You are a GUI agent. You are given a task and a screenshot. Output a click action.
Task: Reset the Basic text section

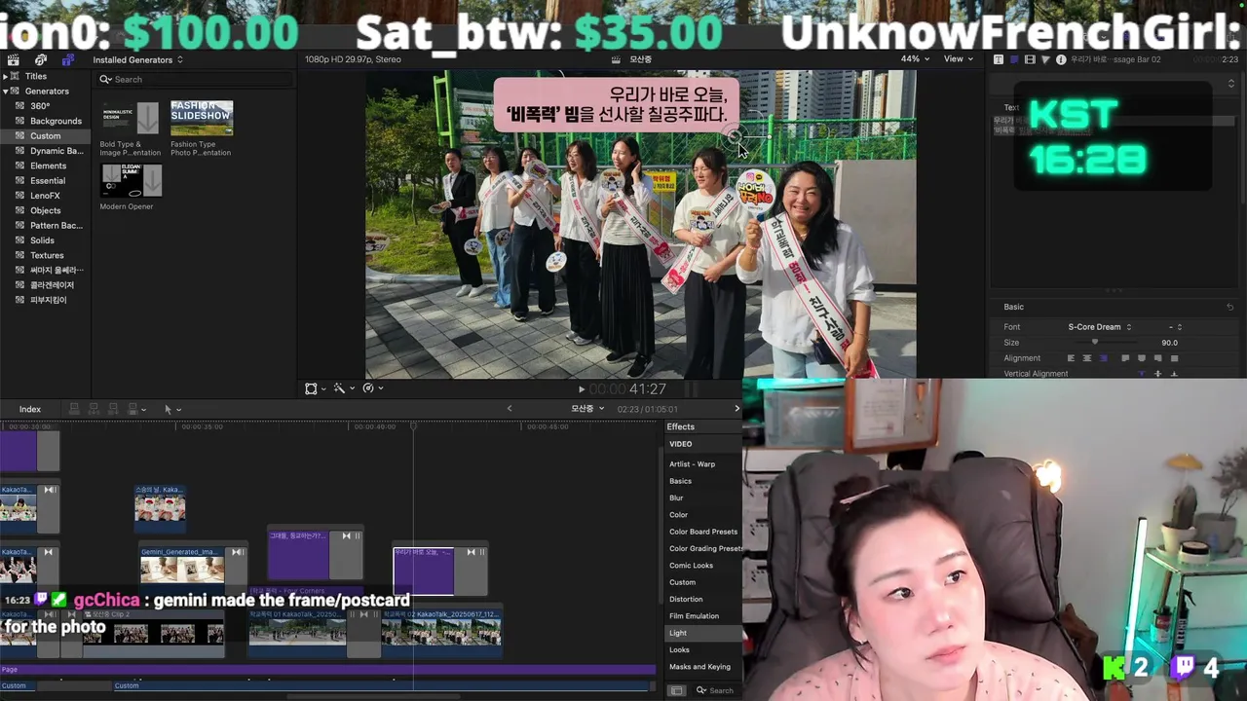pyautogui.click(x=1229, y=307)
